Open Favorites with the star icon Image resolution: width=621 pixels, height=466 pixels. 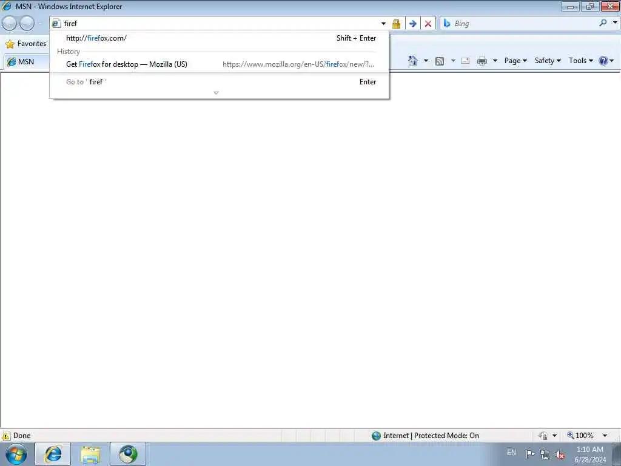[10, 44]
